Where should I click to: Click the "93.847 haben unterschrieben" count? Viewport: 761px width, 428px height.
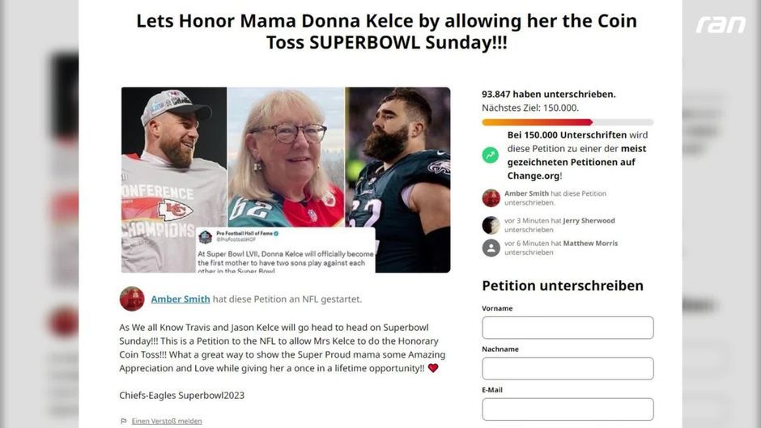tap(548, 94)
